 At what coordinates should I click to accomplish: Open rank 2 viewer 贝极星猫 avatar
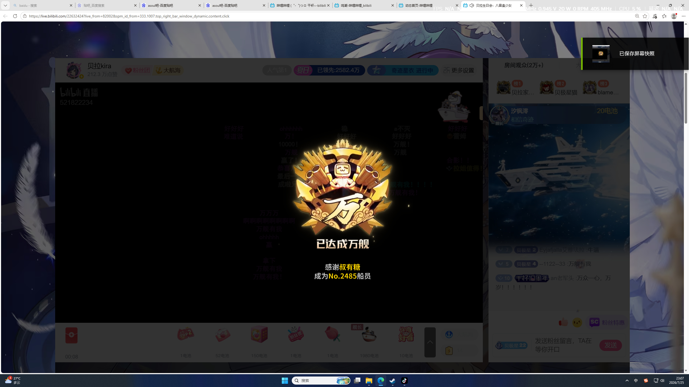(547, 88)
